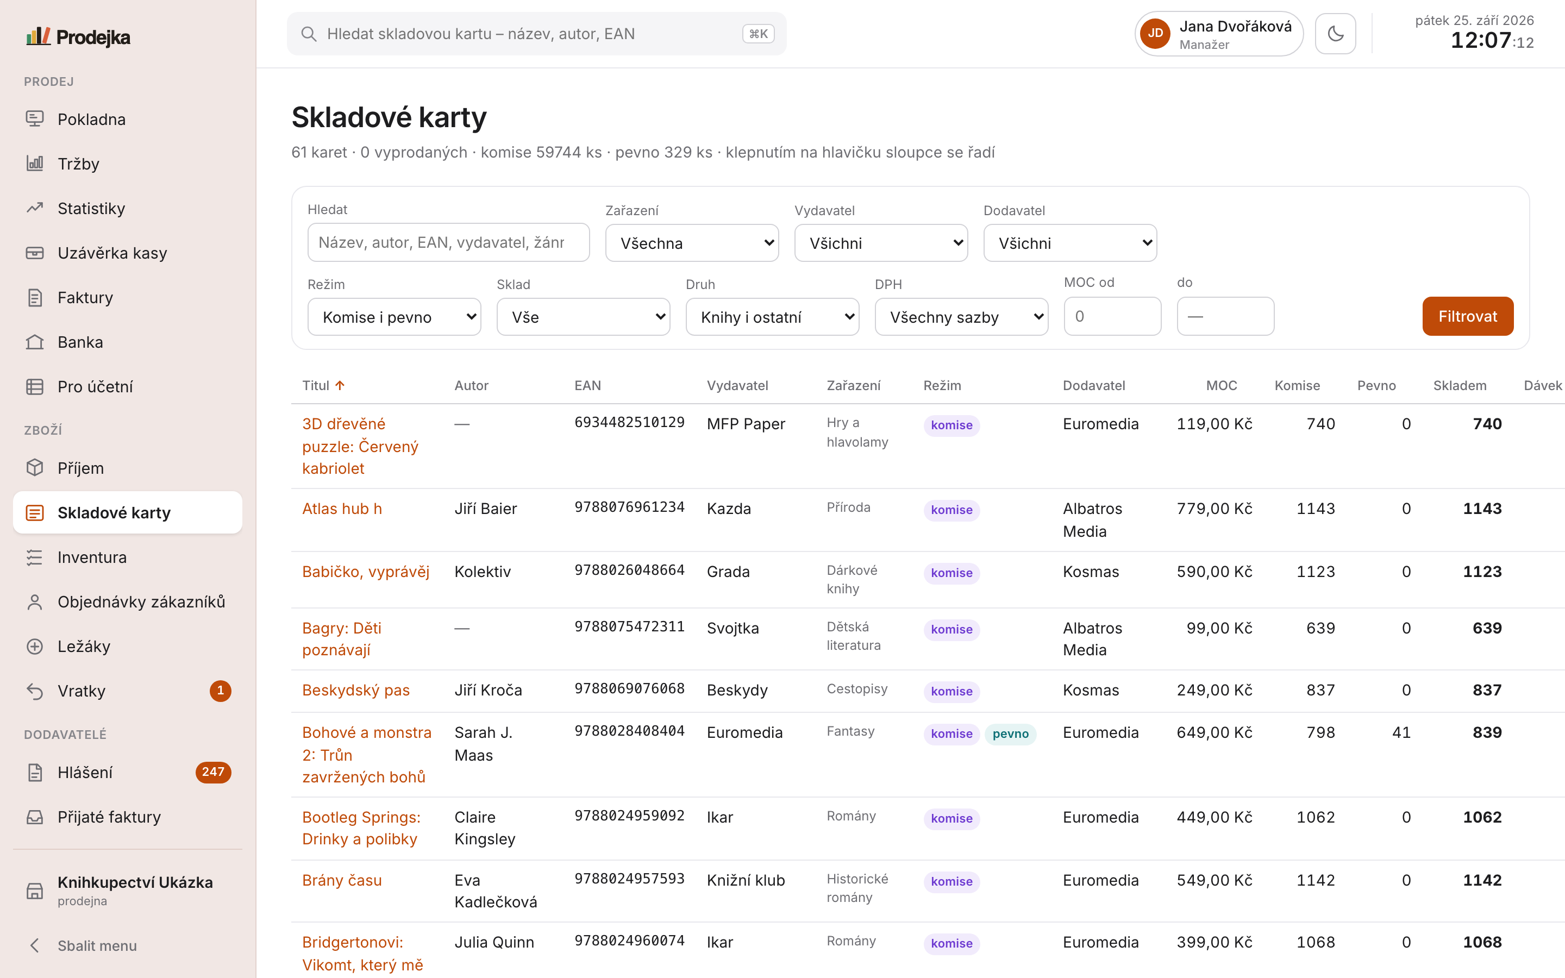Viewport: 1565px width, 978px height.
Task: Click the Ležáky plus-circle icon
Action: click(x=35, y=647)
